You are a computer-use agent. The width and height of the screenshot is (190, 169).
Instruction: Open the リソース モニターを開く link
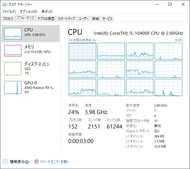[x=54, y=162]
